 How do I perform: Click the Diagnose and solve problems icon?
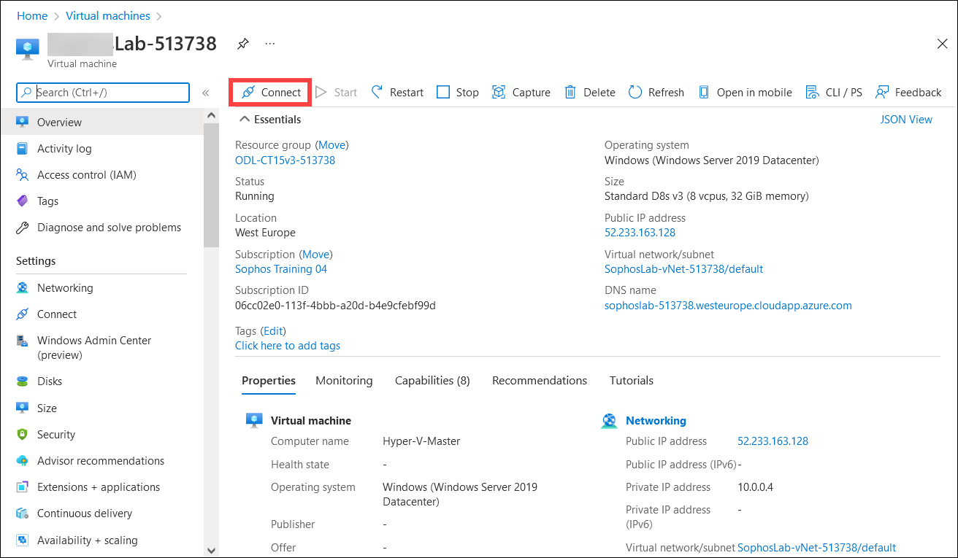pyautogui.click(x=23, y=228)
